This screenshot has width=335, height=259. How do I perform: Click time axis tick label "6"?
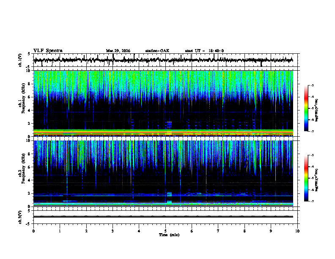(192, 231)
